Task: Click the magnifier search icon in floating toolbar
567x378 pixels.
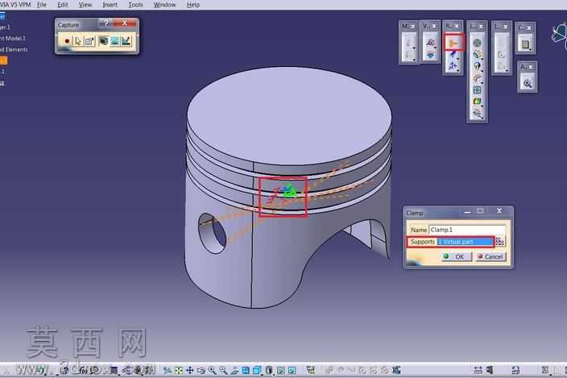Action: click(x=528, y=83)
